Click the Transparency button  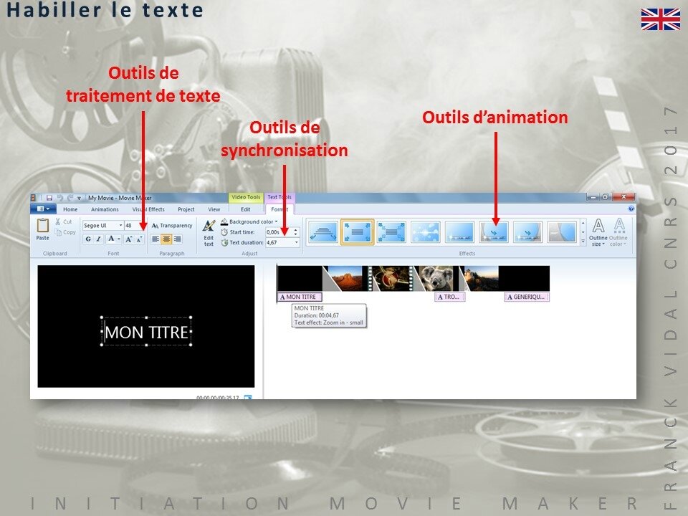pos(172,225)
